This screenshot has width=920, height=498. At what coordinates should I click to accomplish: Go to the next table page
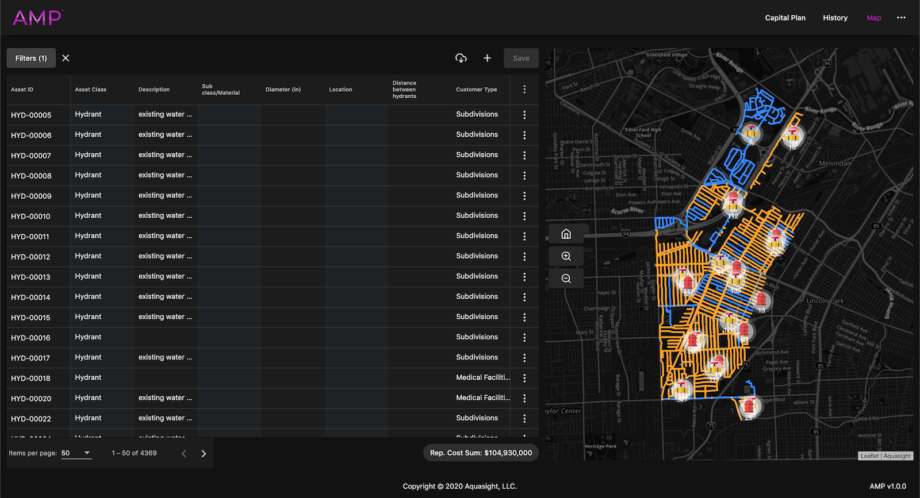pos(204,453)
